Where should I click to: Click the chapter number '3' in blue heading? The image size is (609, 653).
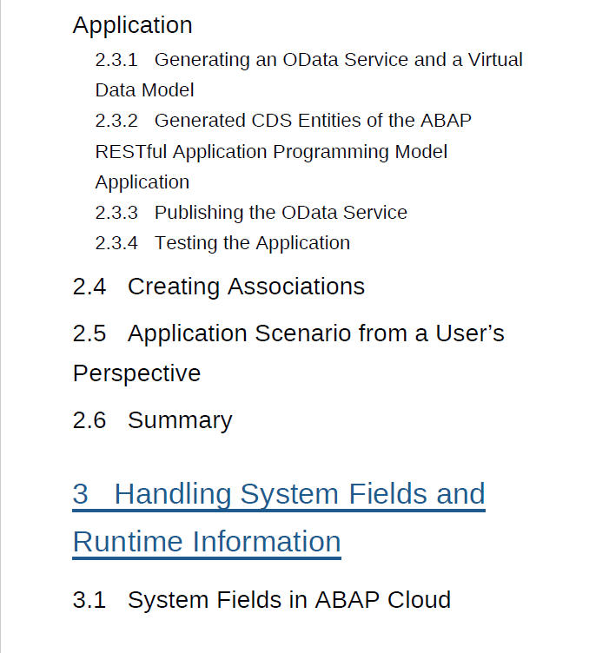[x=81, y=494]
